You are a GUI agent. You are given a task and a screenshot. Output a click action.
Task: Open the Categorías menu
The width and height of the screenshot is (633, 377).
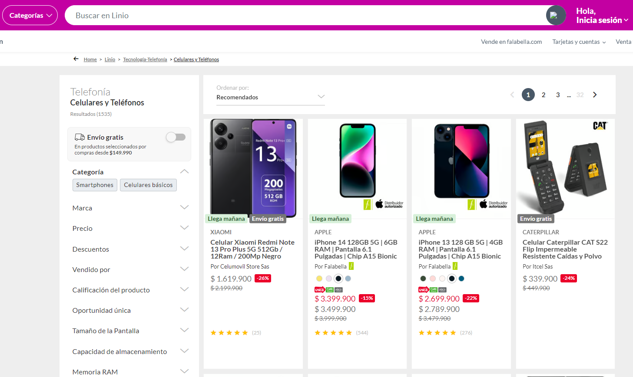pyautogui.click(x=30, y=15)
